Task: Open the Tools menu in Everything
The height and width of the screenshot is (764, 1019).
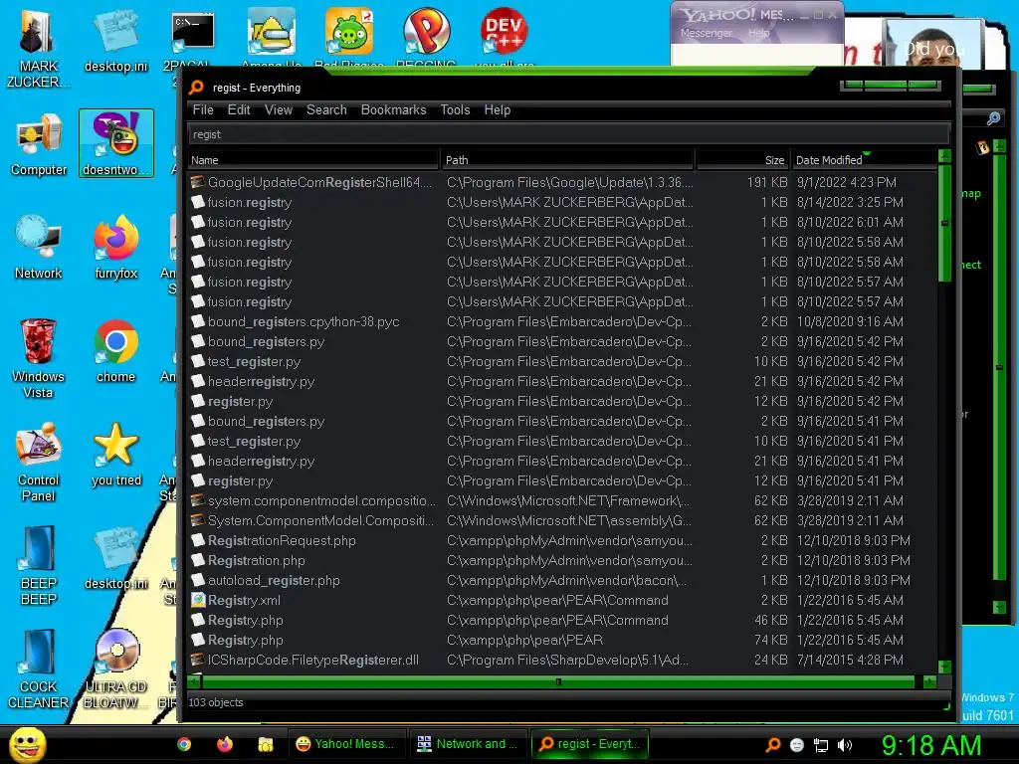Action: click(455, 109)
